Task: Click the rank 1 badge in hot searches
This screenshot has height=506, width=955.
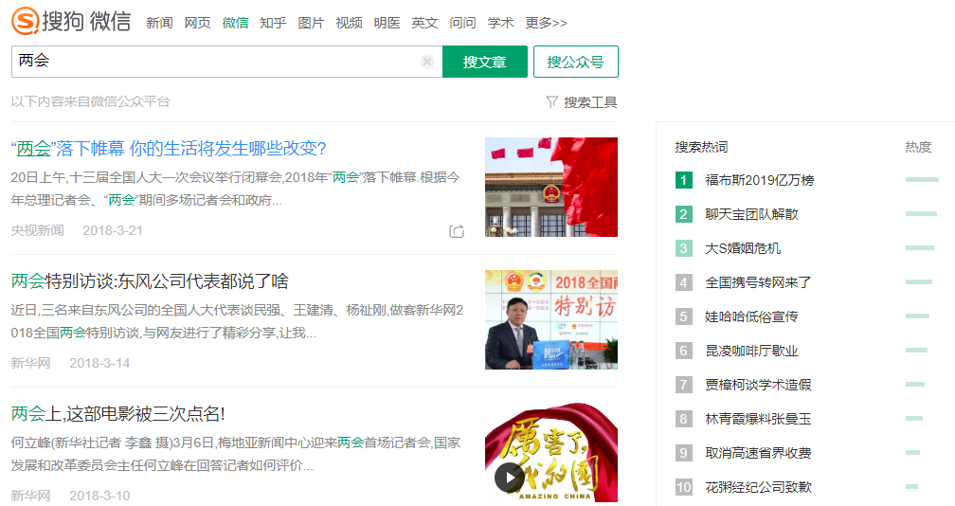Action: tap(684, 180)
